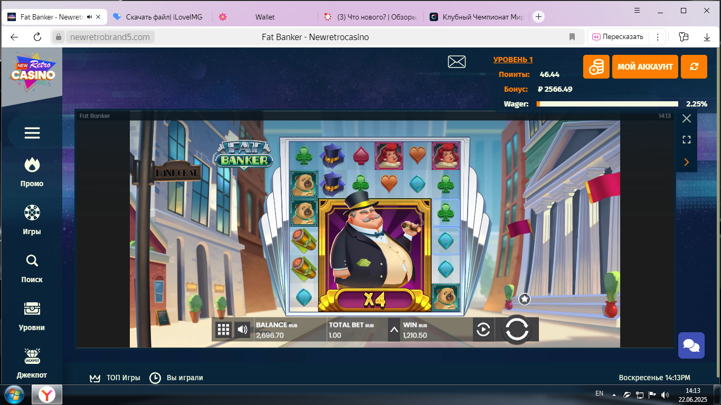Open МОЙ АККАУНТ

pos(645,67)
